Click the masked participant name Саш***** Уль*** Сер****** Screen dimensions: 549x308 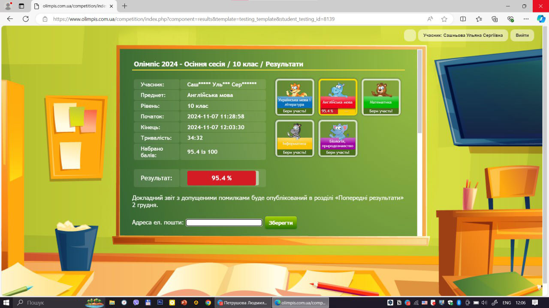coord(222,84)
